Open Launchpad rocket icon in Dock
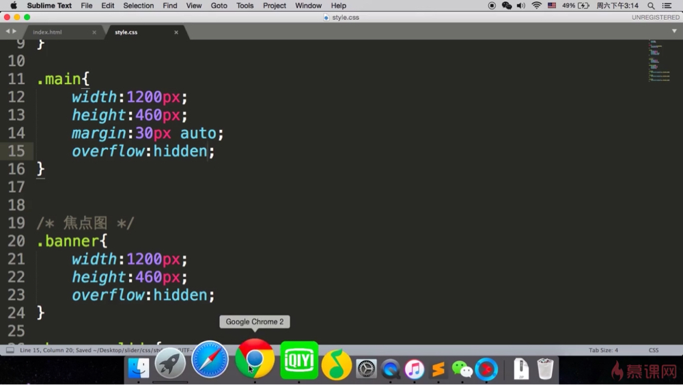The image size is (683, 385). click(x=170, y=363)
